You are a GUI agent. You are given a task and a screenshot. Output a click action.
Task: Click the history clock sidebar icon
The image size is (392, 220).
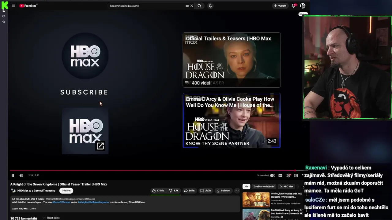4,16
